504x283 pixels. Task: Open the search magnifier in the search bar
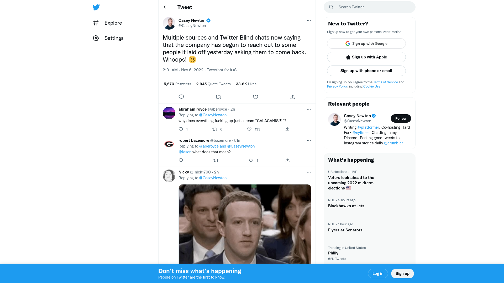pyautogui.click(x=331, y=7)
